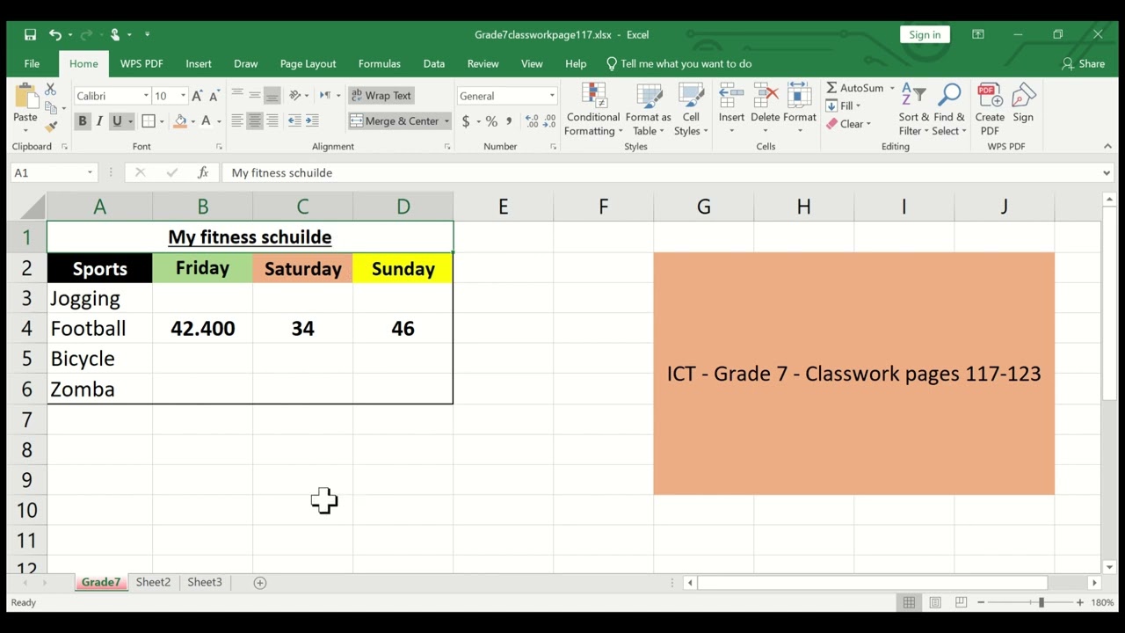
Task: Open the font size dropdown
Action: click(x=183, y=96)
